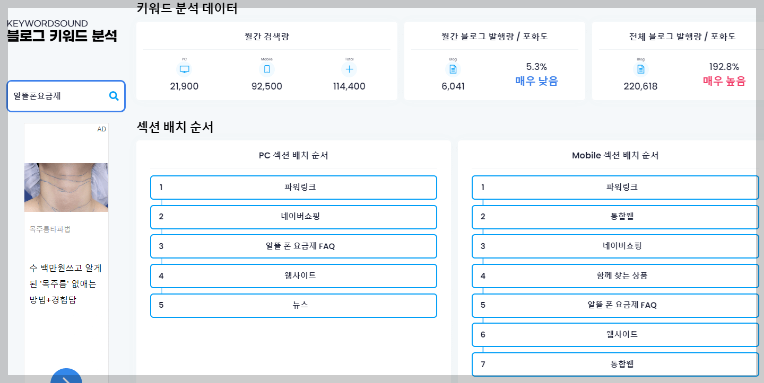Select 통합웹 ranked second in Mobile section order

point(615,217)
